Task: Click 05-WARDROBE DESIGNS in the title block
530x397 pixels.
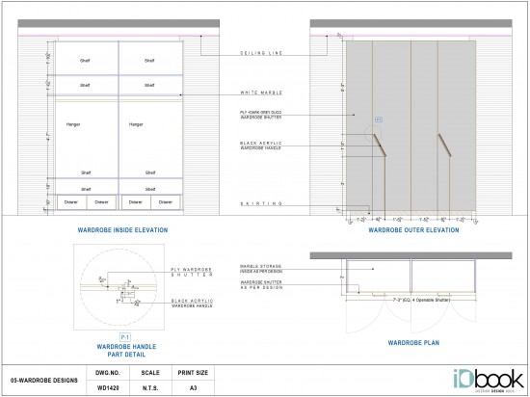Action: point(44,380)
